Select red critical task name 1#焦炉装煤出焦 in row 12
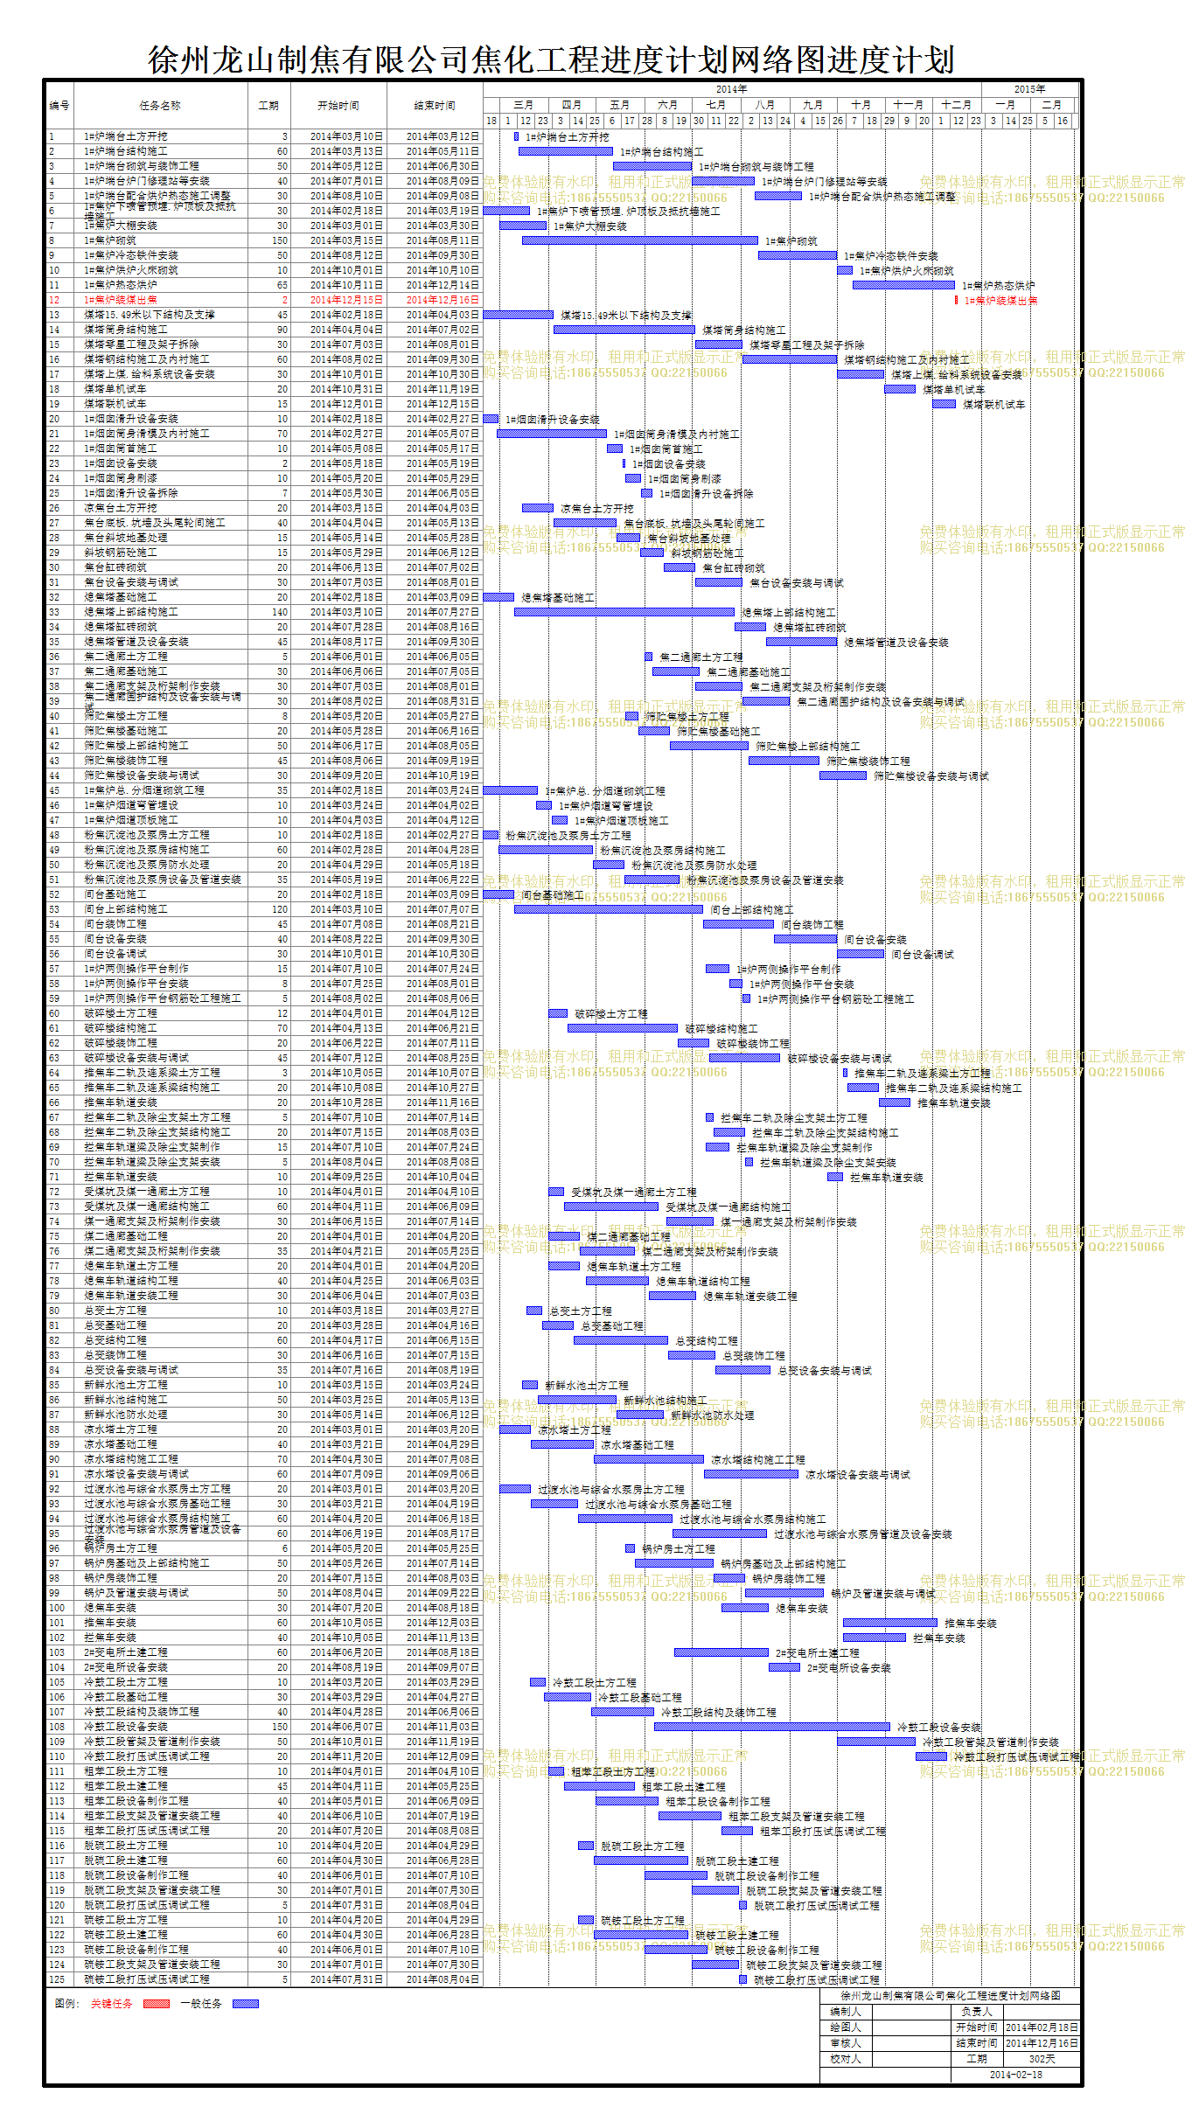The image size is (1185, 2128). coord(121,300)
